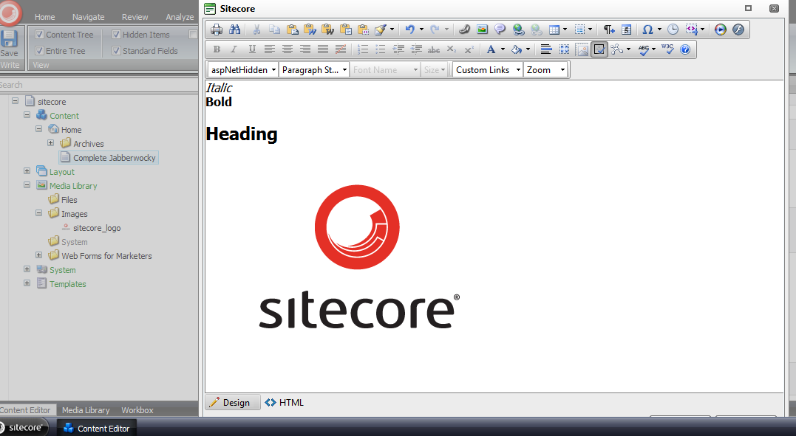Open the Custom Links dropdown
This screenshot has width=796, height=436.
pyautogui.click(x=487, y=70)
